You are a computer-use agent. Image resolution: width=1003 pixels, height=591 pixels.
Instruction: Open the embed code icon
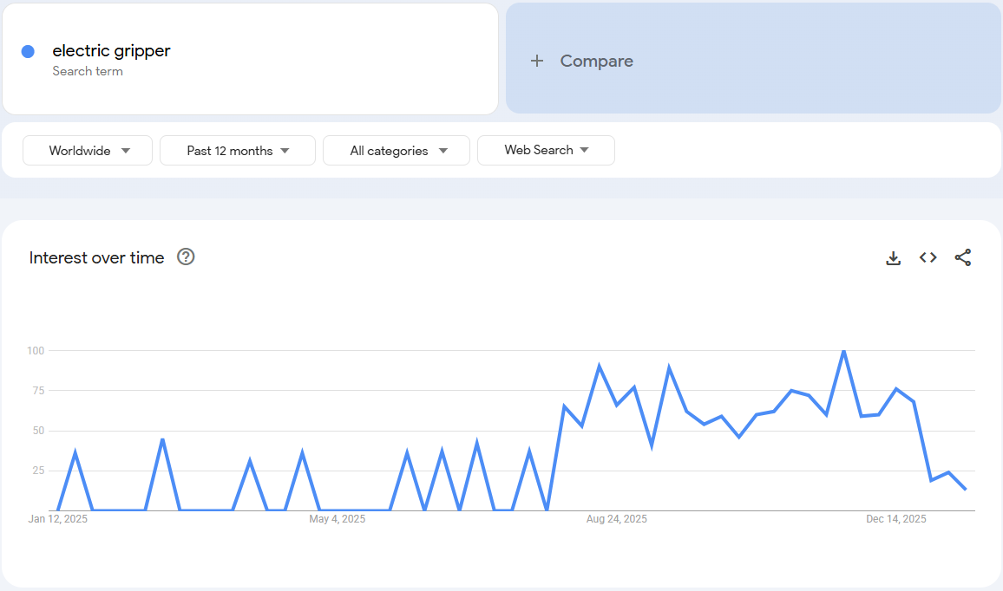[928, 257]
